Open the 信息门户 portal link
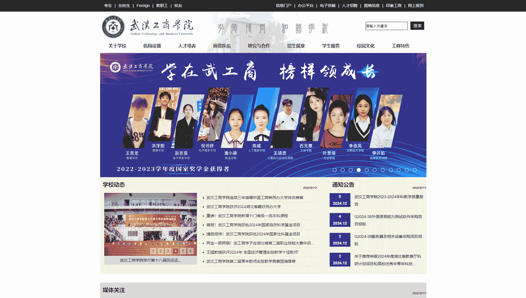Viewport: 526px width, 298px height. click(x=283, y=6)
